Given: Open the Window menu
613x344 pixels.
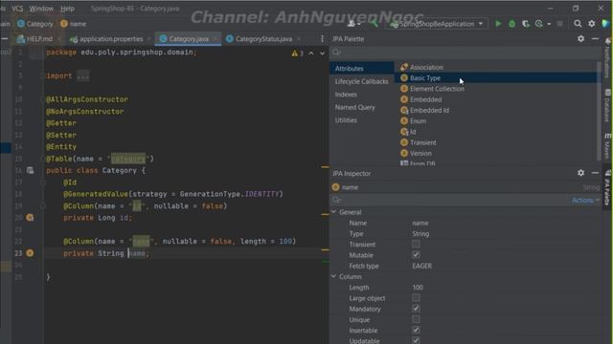Looking at the screenshot, I should 41,9.
